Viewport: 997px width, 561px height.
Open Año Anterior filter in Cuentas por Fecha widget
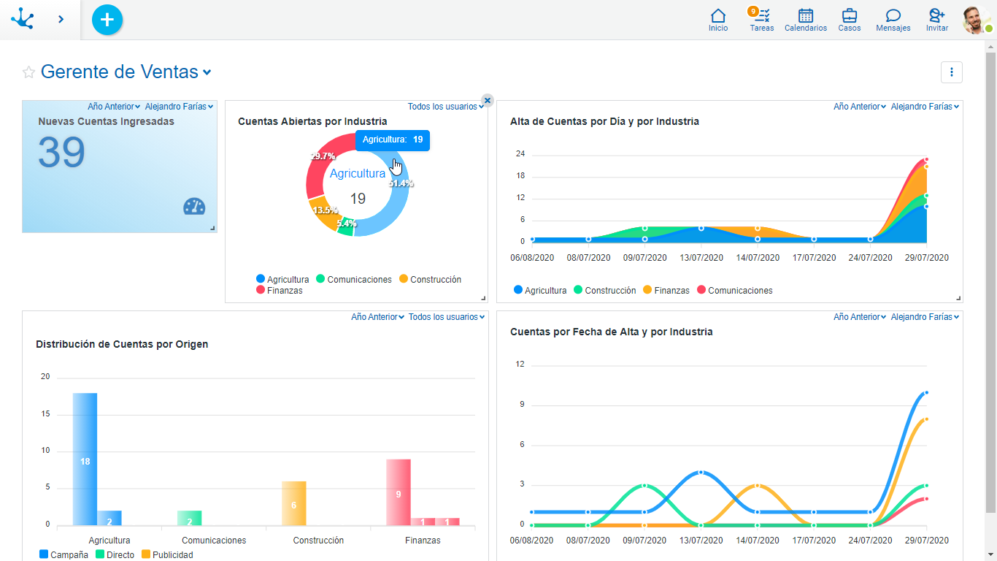[860, 317]
